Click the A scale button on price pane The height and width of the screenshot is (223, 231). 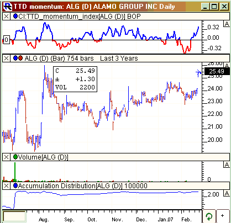pyautogui.click(x=227, y=65)
